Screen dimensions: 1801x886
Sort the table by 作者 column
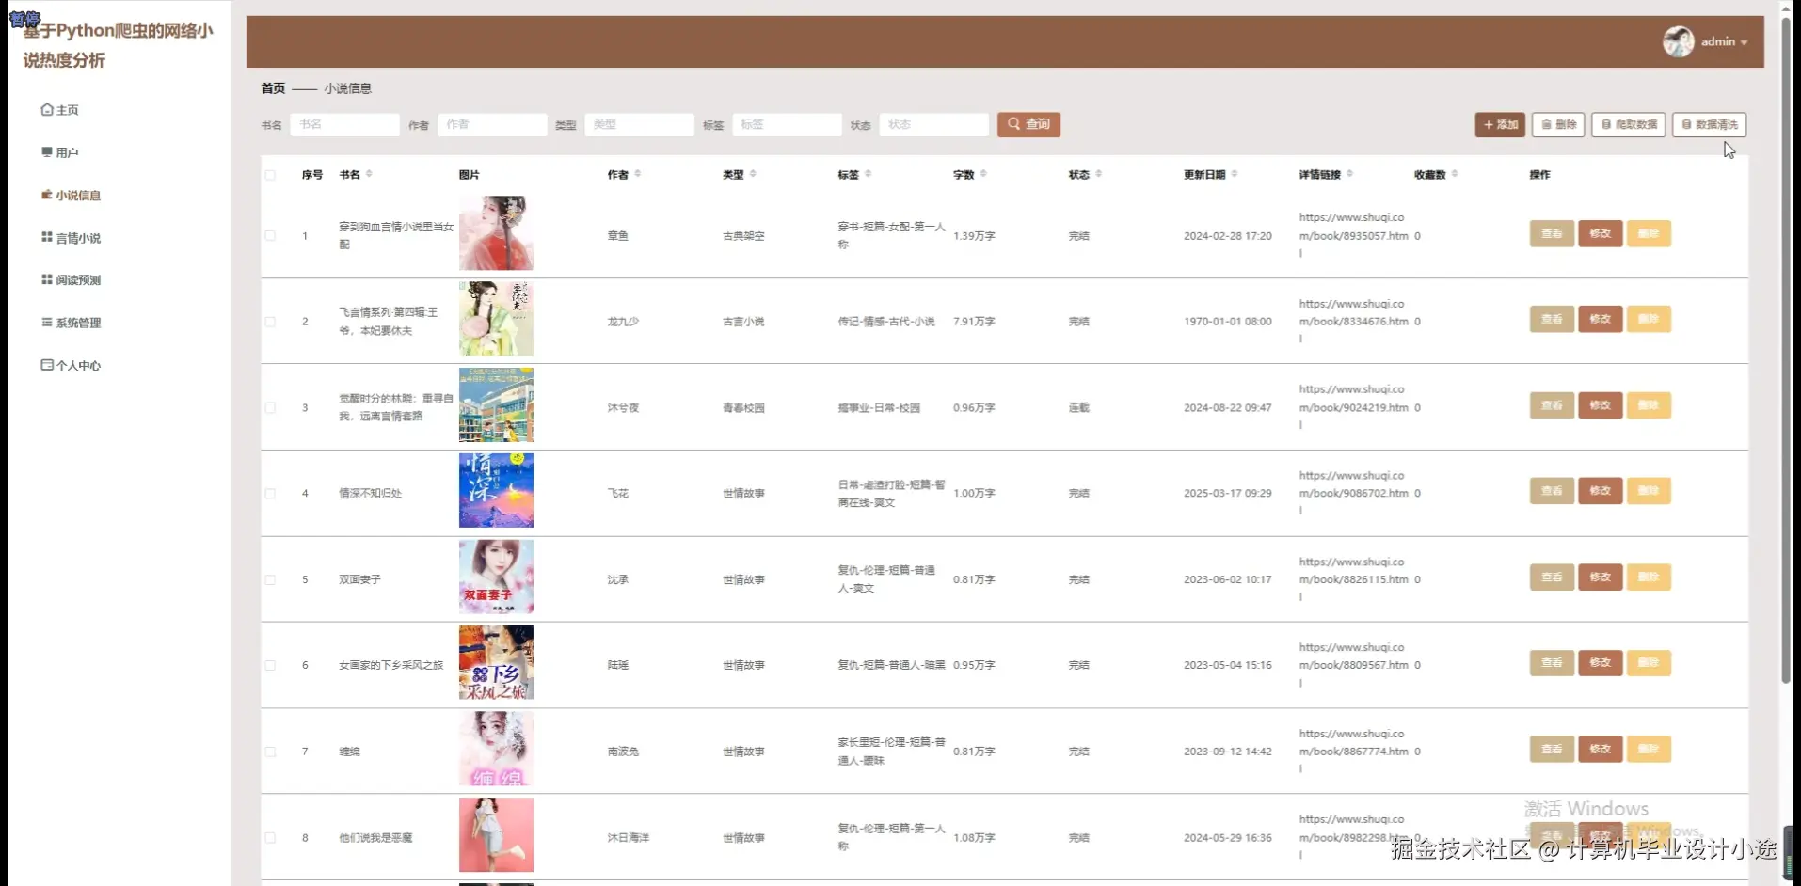pyautogui.click(x=638, y=174)
